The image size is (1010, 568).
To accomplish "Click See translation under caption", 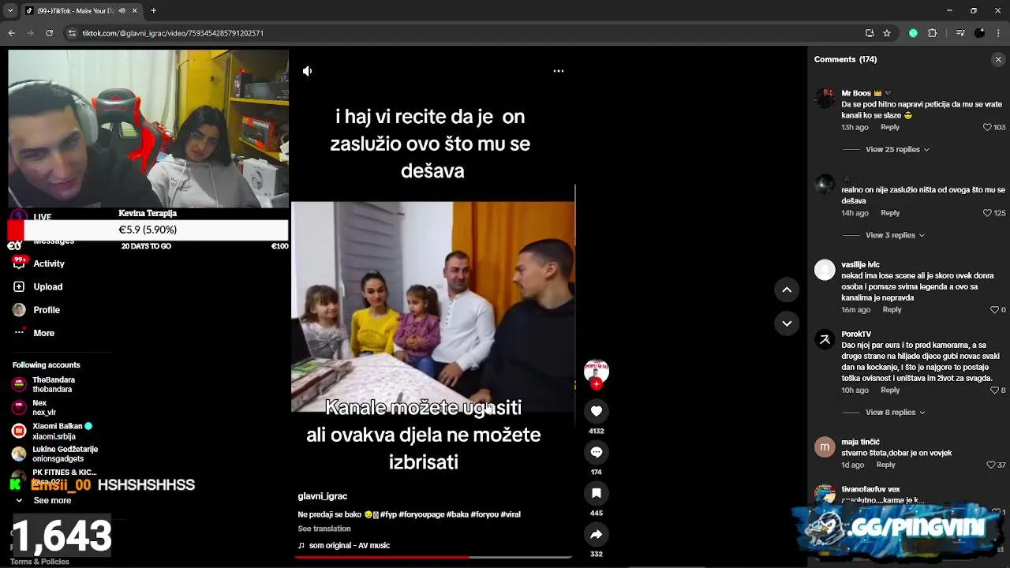I will (x=324, y=529).
